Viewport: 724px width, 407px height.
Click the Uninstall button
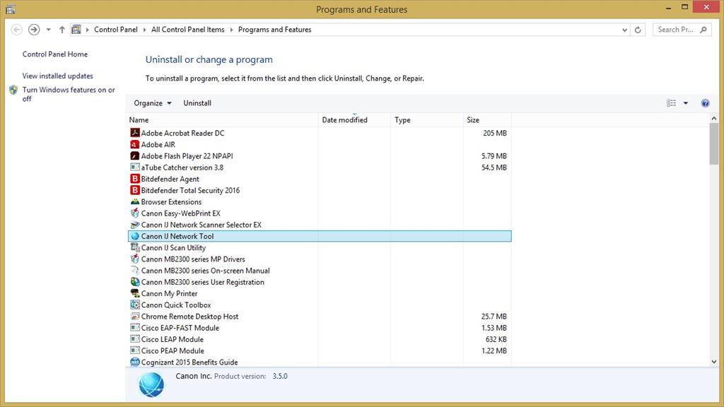click(197, 103)
